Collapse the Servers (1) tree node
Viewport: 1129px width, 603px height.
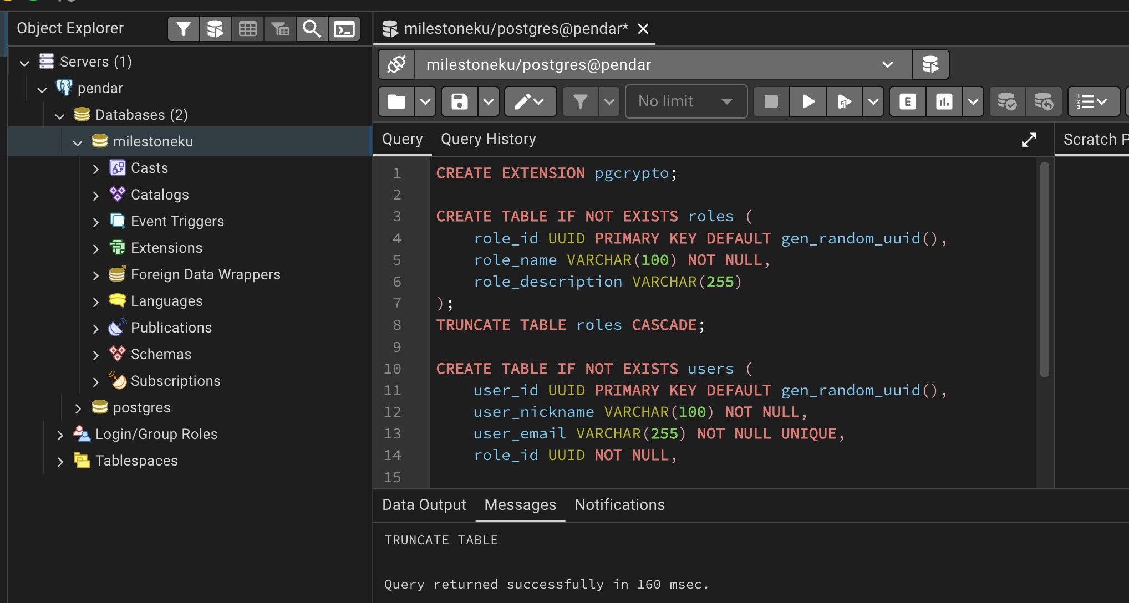pos(24,62)
